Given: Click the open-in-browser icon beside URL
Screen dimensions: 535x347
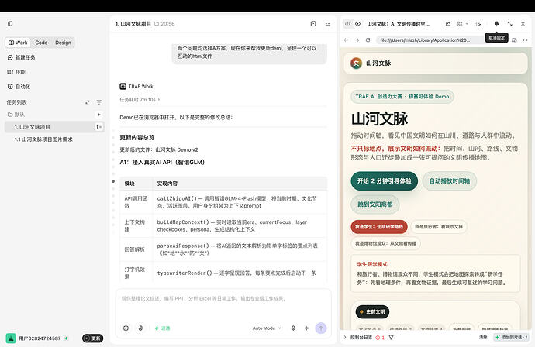Looking at the screenshot, I should click(514, 40).
